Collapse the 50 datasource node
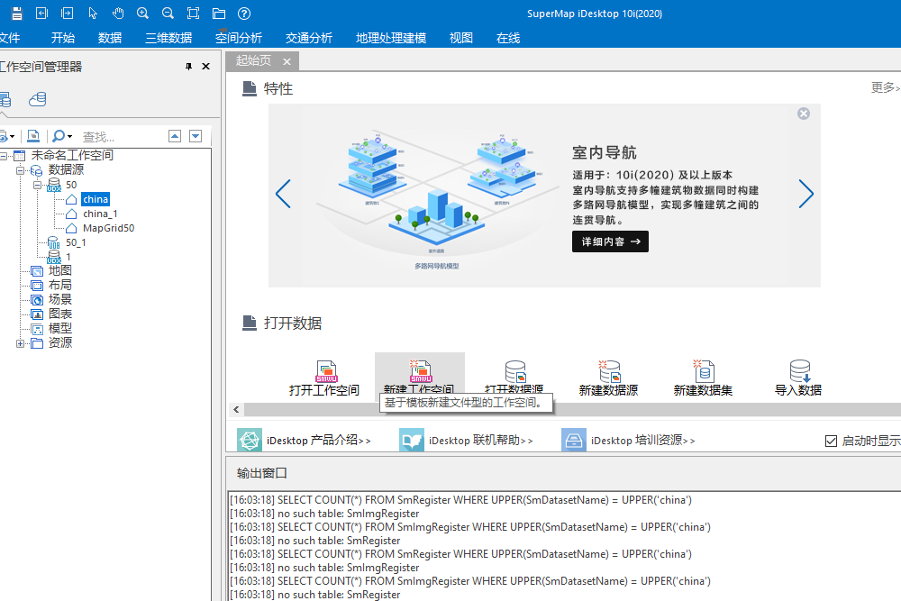Image resolution: width=901 pixels, height=601 pixels. click(37, 185)
